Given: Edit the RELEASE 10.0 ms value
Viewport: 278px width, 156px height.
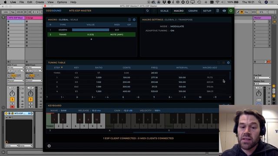Looking at the screenshot, I should tap(96, 110).
